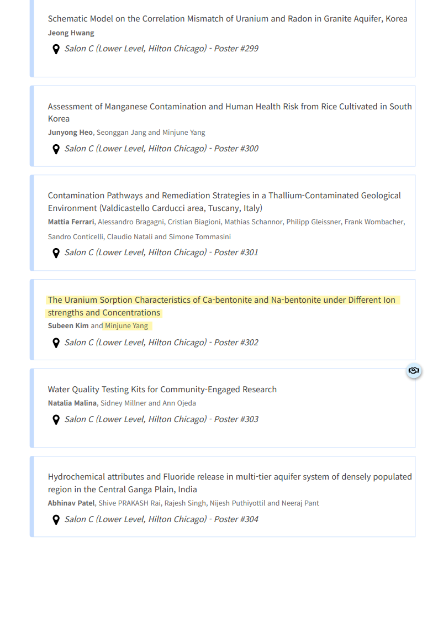Click the Salon C location text for Poster #302

point(161,343)
